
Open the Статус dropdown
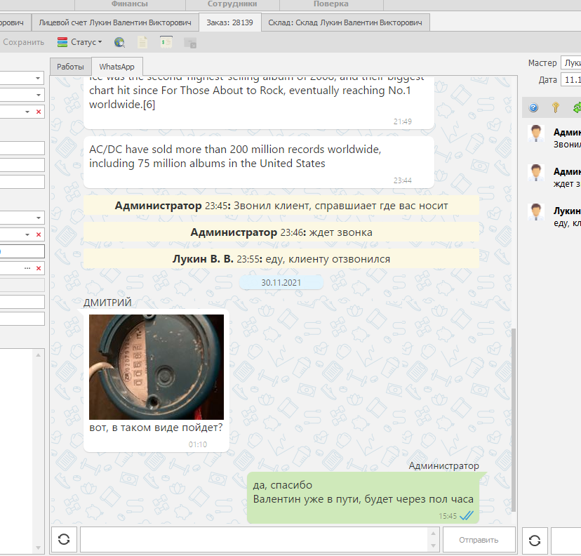pos(79,42)
